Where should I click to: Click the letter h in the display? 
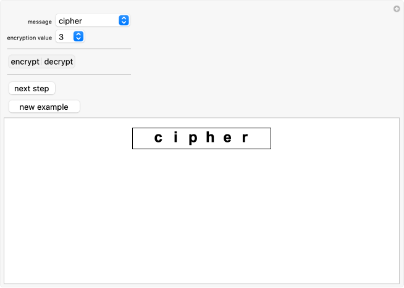[x=210, y=138]
